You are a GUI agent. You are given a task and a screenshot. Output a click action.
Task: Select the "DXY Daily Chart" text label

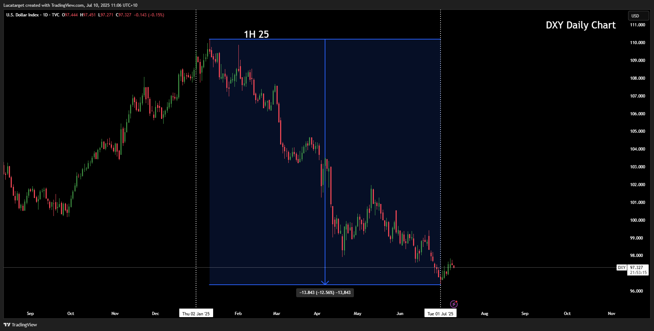coord(581,25)
